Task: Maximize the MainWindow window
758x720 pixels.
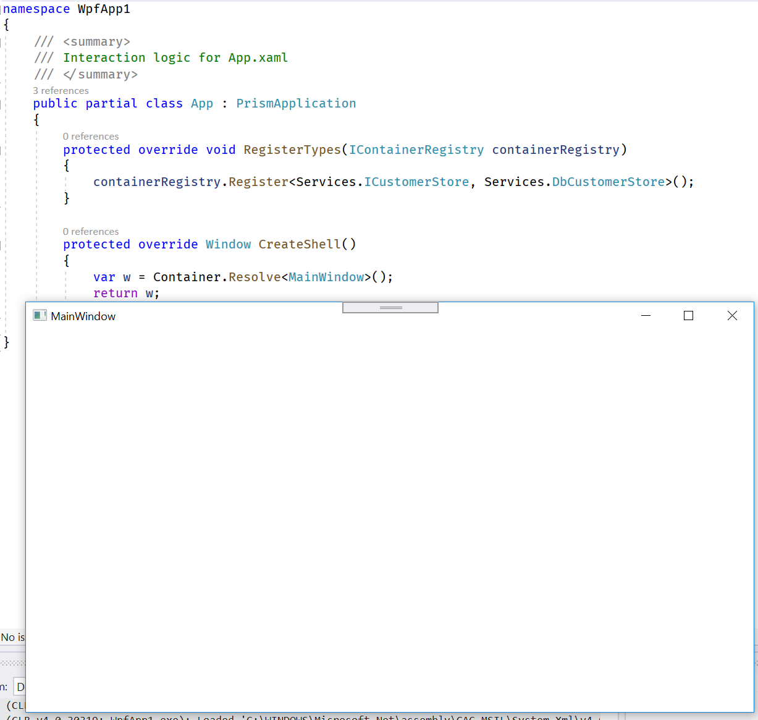Action: coord(688,315)
